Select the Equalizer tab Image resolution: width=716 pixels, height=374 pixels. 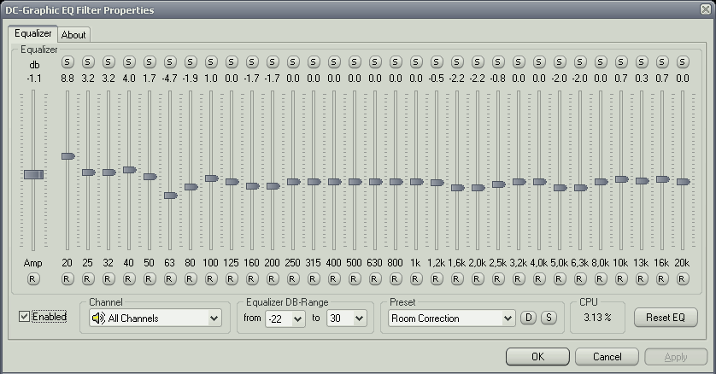[33, 34]
